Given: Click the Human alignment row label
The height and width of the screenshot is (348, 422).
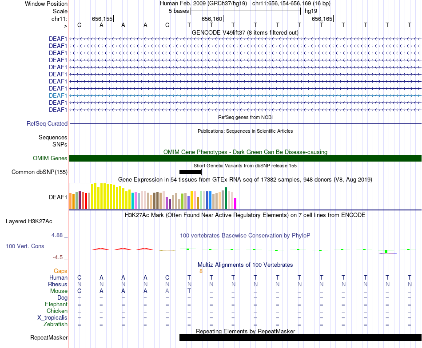Looking at the screenshot, I should 58,277.
